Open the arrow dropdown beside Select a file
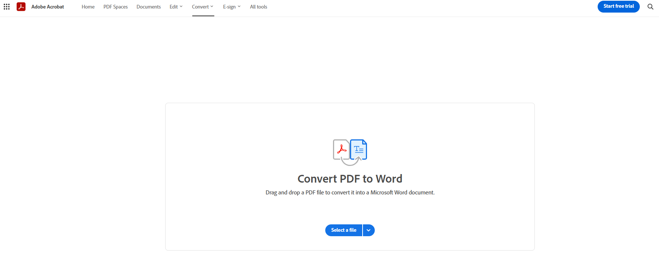The height and width of the screenshot is (258, 659). point(369,230)
